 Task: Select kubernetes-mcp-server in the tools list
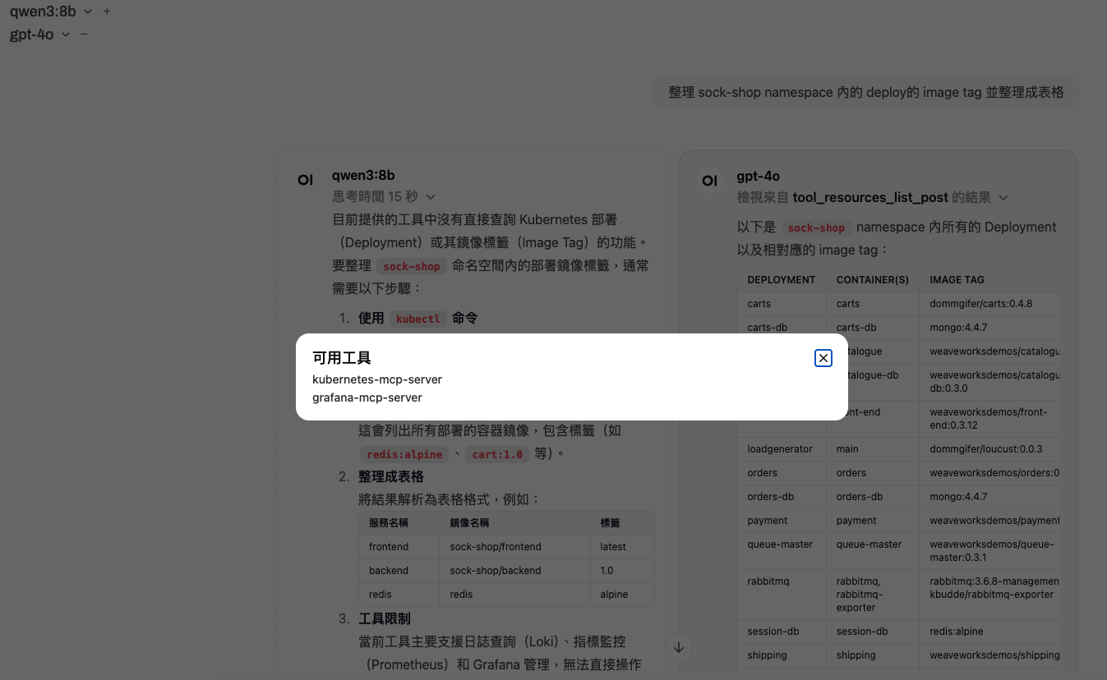pyautogui.click(x=377, y=379)
